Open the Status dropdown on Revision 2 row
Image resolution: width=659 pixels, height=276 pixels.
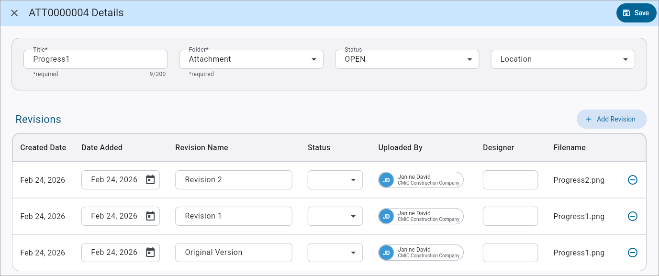[353, 179]
